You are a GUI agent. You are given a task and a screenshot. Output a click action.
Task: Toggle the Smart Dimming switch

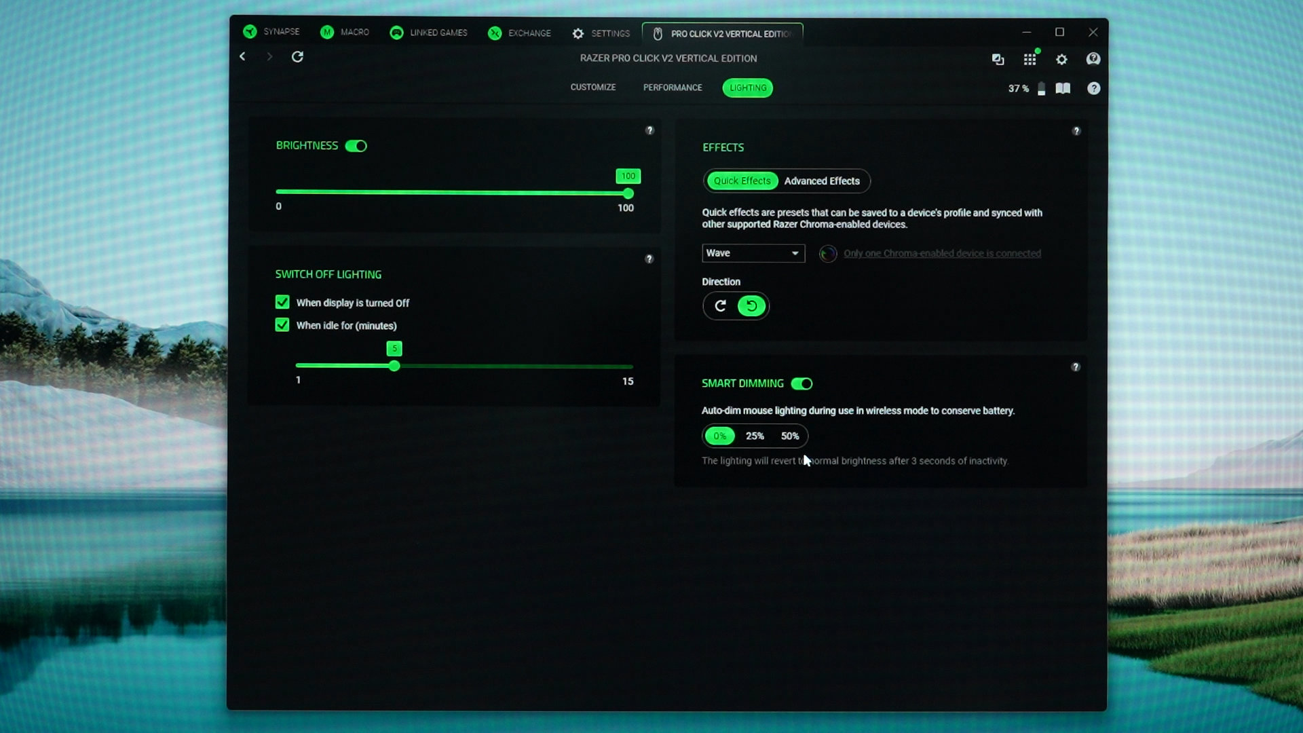(x=801, y=384)
